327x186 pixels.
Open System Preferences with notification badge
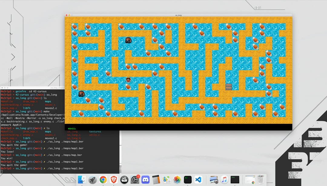(x=135, y=180)
